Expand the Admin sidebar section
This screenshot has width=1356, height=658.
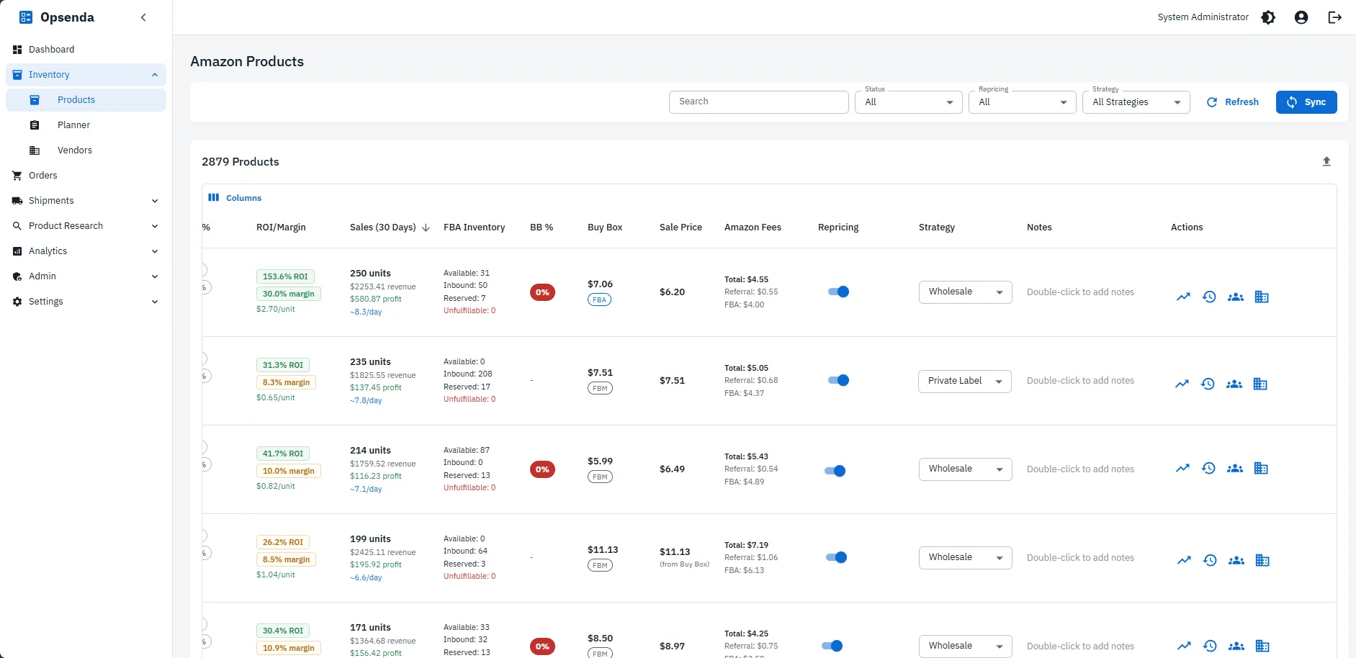tap(86, 276)
